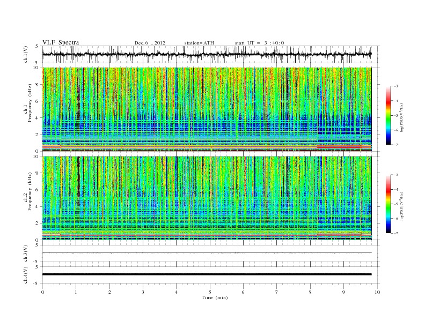Image resolution: width=425 pixels, height=328 pixels.
Task: Click the '-7' label on ch.1 color bar
Action: (396, 145)
